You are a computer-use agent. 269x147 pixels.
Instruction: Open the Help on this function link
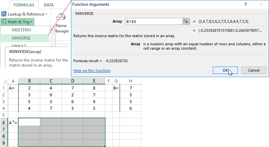(x=92, y=71)
